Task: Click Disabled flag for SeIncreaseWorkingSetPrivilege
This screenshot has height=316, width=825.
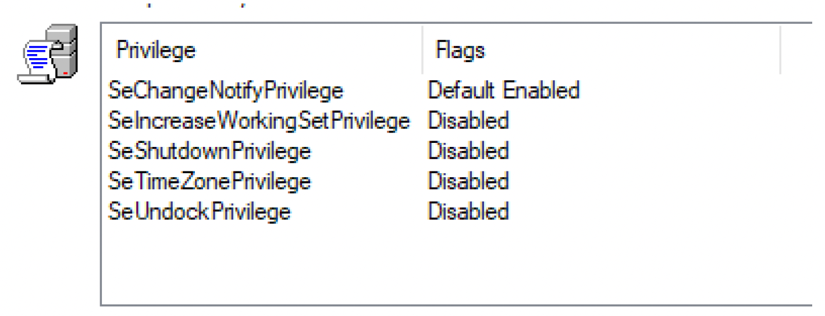Action: [x=468, y=121]
